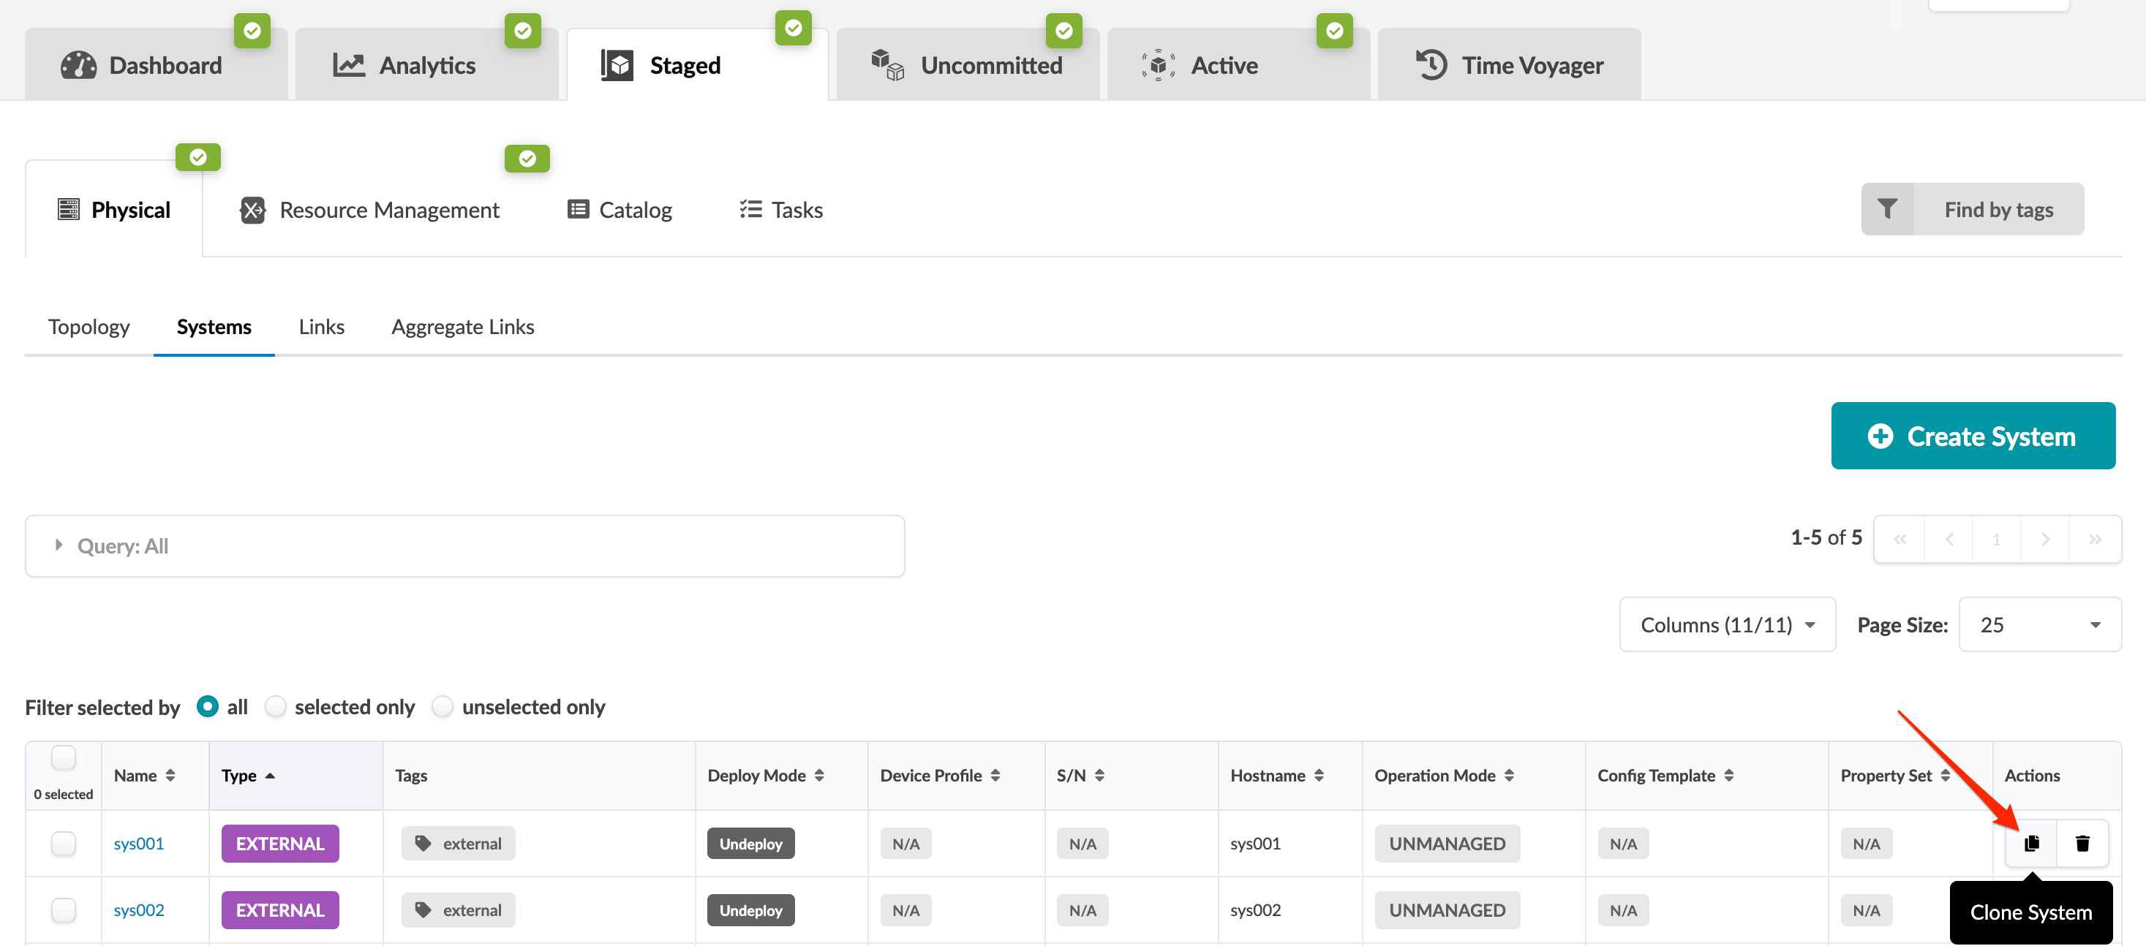Sort by the Hostname column arrows
The image size is (2146, 946).
1319,775
